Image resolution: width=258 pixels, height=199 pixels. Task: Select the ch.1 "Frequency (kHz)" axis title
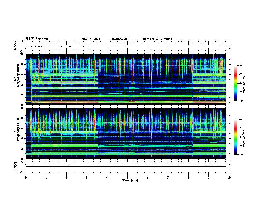[18, 76]
